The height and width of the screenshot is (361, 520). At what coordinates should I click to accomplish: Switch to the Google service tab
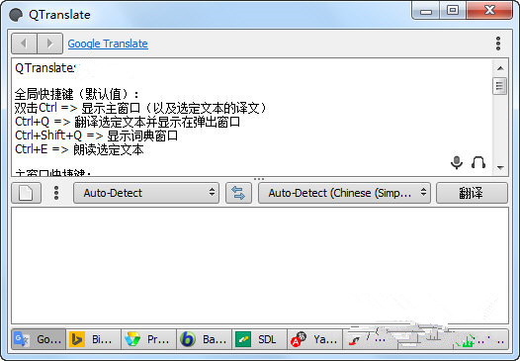(39, 339)
